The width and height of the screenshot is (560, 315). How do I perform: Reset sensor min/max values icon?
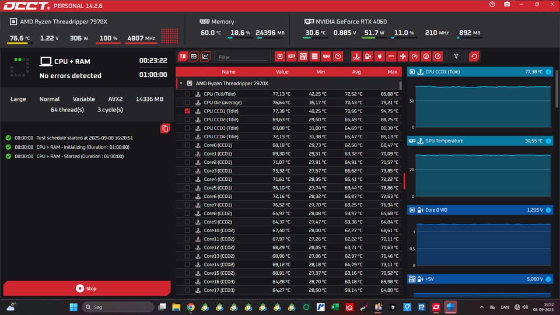tap(474, 57)
